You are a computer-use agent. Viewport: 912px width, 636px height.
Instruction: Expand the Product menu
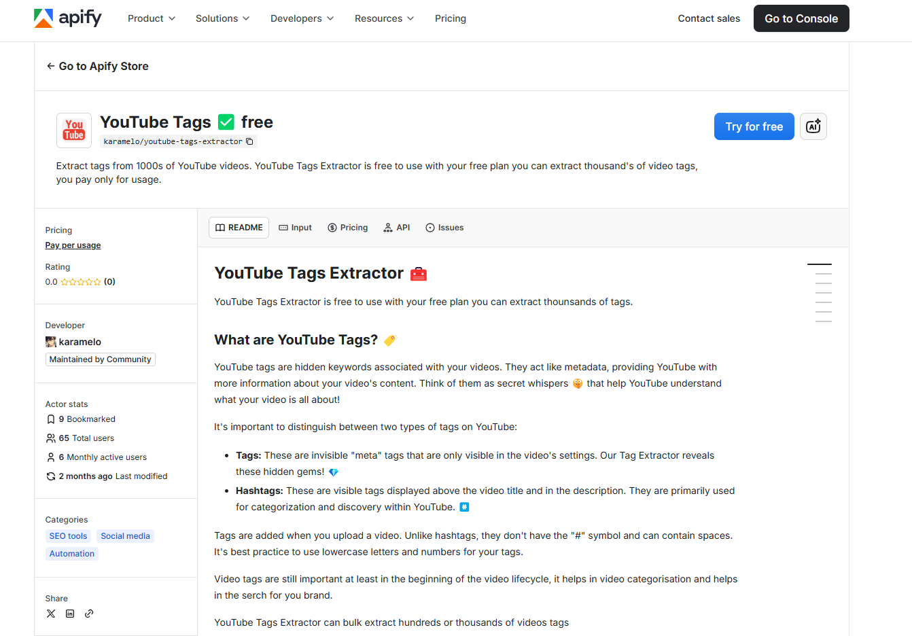pyautogui.click(x=151, y=18)
